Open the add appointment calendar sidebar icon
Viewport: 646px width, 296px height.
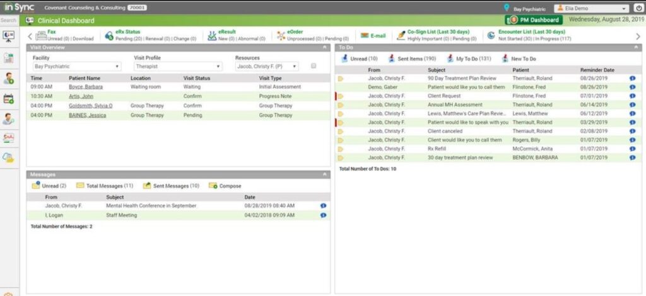9,98
